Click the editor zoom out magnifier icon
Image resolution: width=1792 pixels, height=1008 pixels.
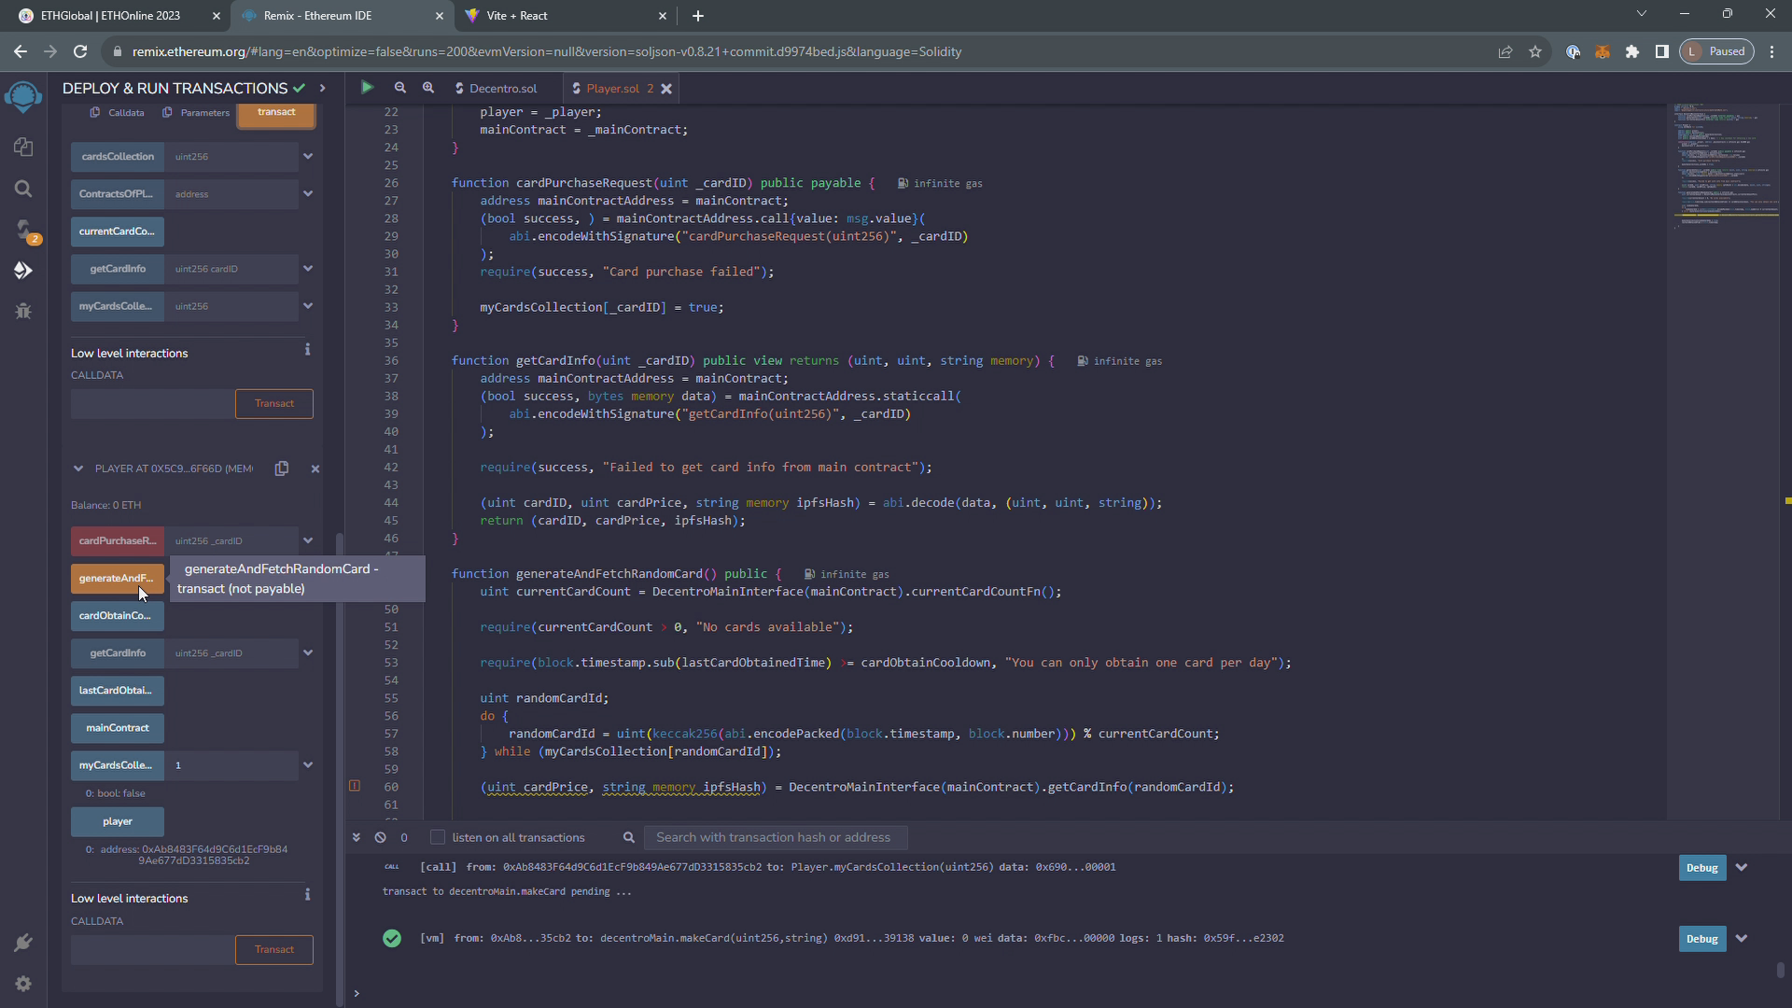coord(399,88)
